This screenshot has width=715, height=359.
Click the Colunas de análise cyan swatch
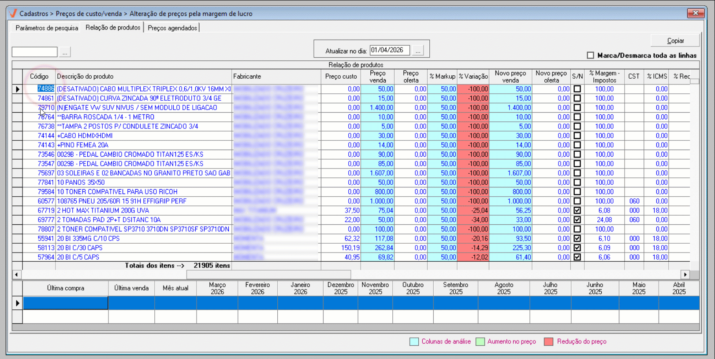(x=414, y=342)
